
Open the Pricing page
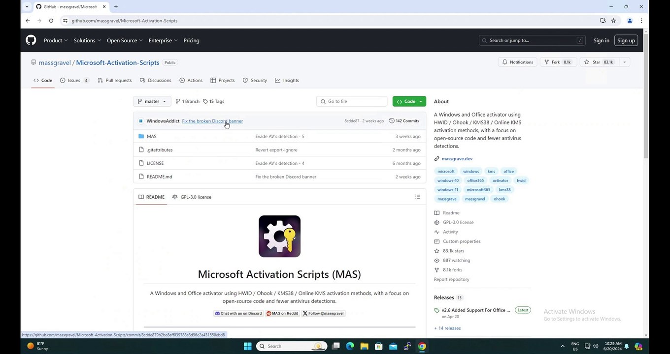pyautogui.click(x=191, y=40)
